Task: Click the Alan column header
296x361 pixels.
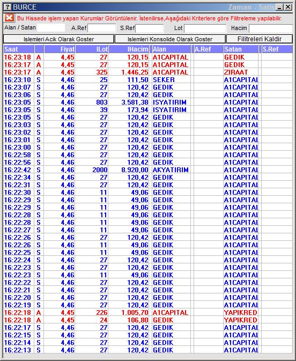Action: tap(171, 49)
